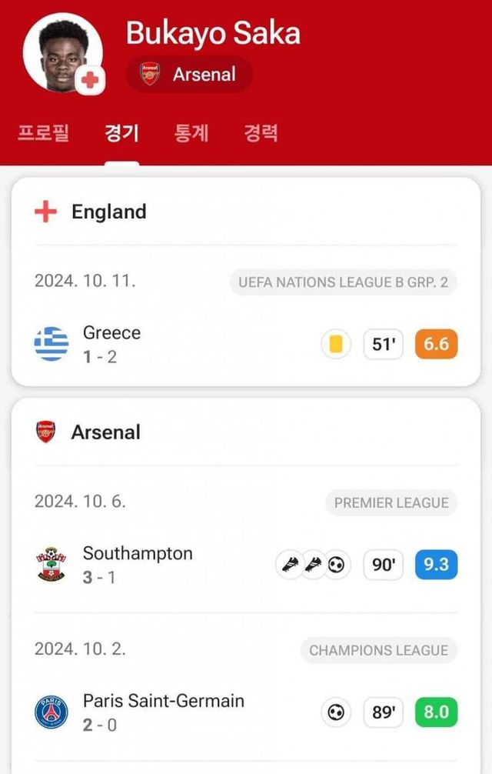Click the Paris Saint-Germain crest
Image resolution: width=492 pixels, height=774 pixels.
click(52, 712)
